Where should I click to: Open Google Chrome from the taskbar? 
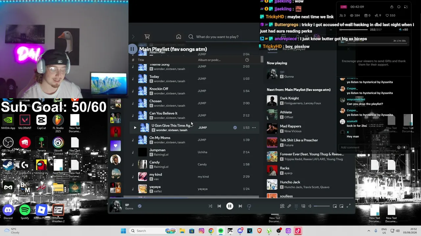[211, 231]
